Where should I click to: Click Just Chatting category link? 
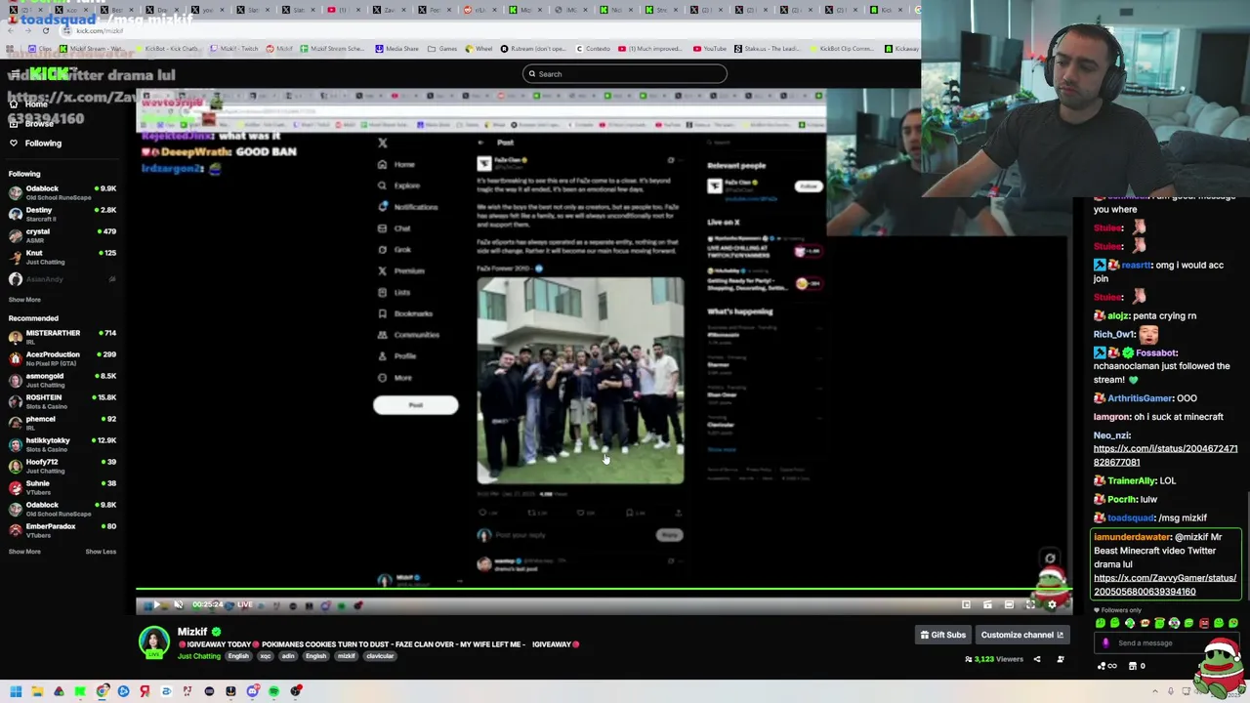click(199, 656)
